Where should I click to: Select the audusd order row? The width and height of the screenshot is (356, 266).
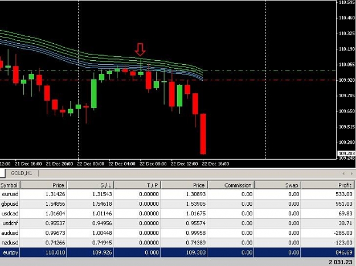177,233
